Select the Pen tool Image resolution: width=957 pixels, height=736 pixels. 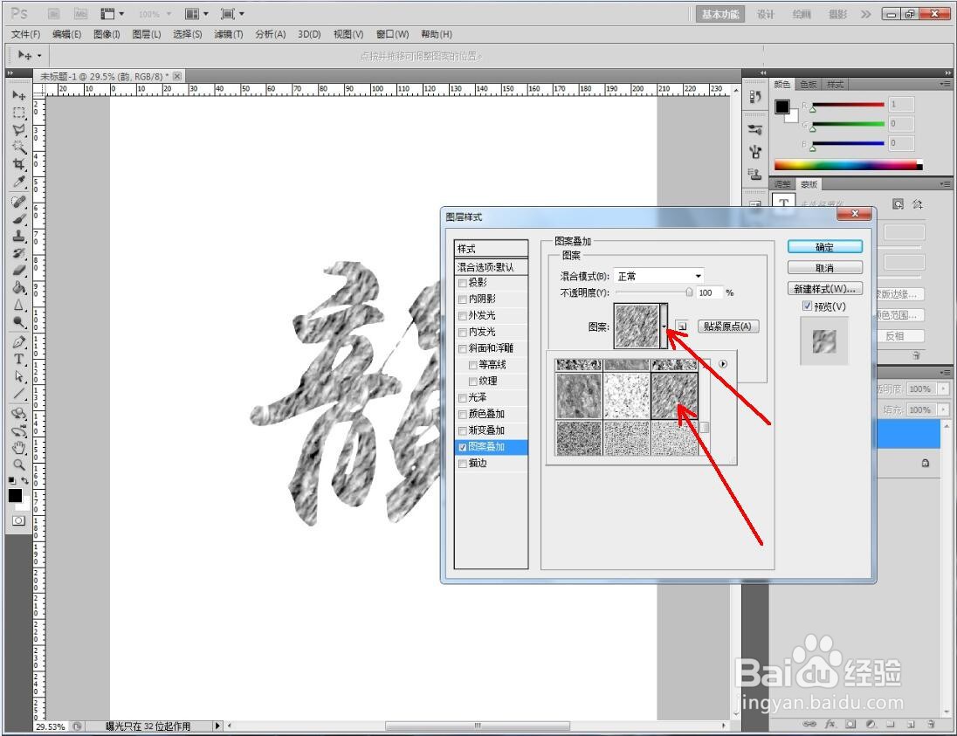click(x=18, y=340)
